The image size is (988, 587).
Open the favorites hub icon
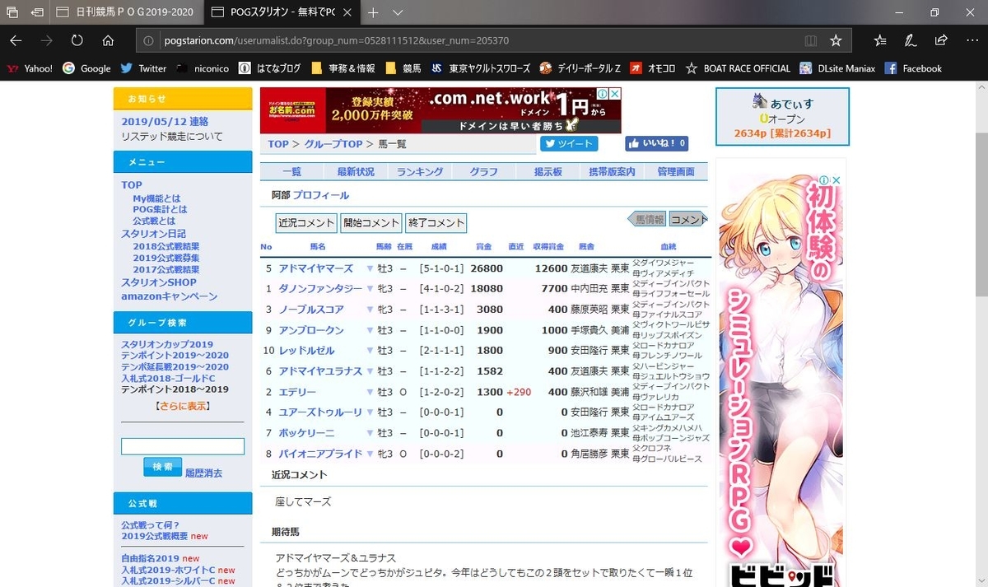[x=880, y=40]
